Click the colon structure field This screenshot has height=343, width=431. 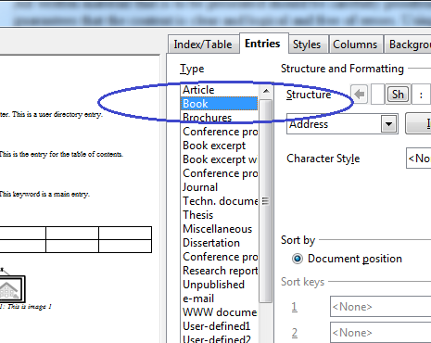(421, 95)
